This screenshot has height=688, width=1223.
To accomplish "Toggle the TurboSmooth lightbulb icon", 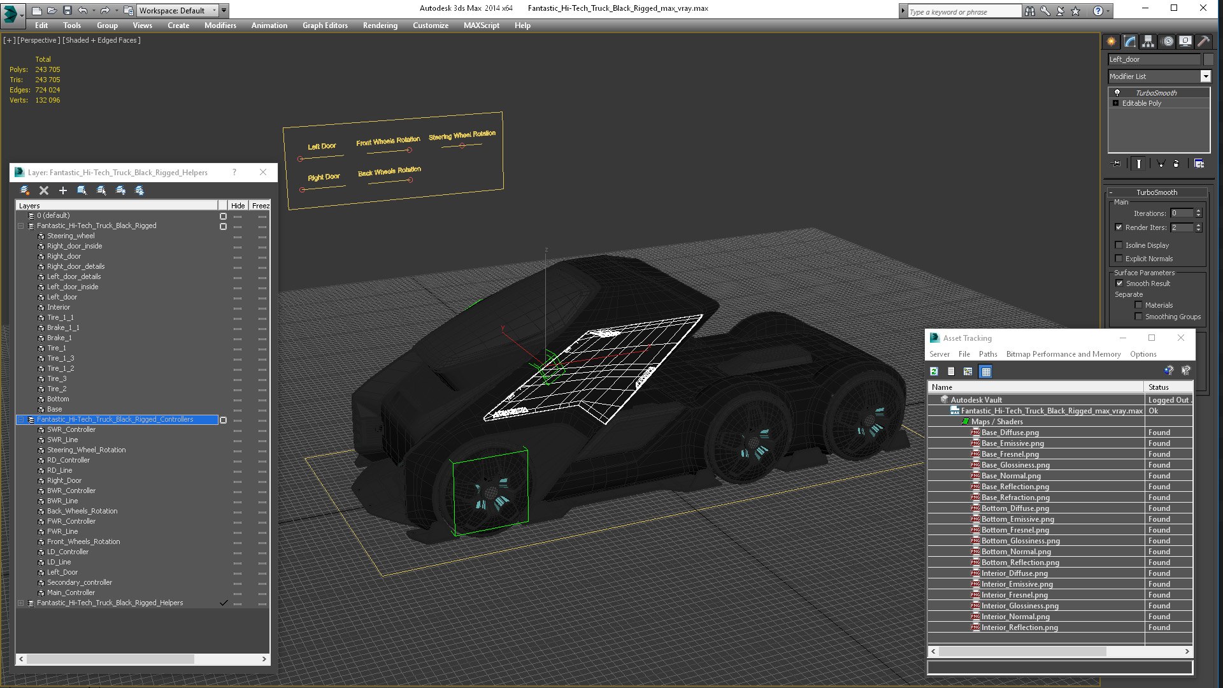I will click(1117, 93).
